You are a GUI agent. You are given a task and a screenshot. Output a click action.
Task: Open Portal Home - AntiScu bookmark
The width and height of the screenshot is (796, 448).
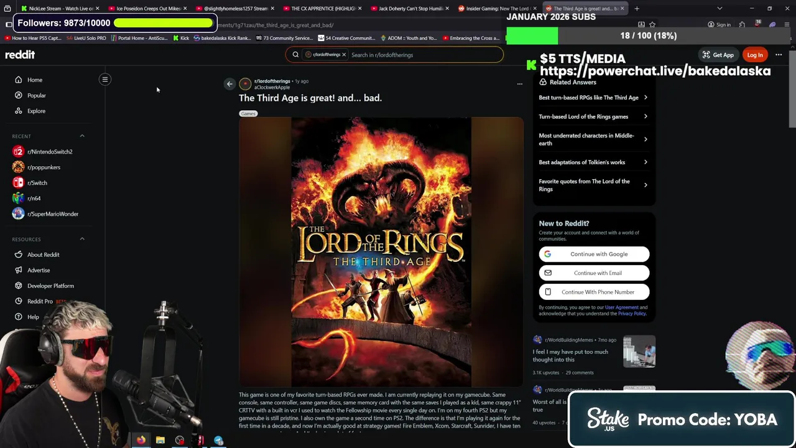coord(141,38)
